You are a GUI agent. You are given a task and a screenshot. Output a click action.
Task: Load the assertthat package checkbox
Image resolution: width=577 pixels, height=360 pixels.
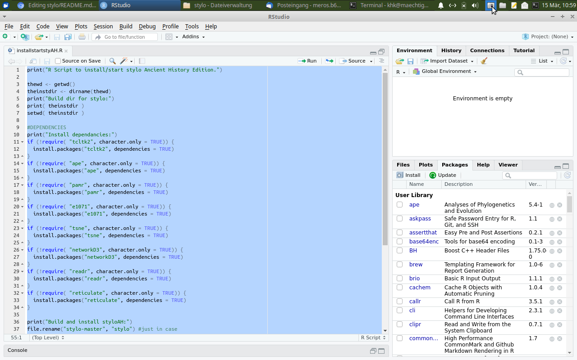pos(399,233)
